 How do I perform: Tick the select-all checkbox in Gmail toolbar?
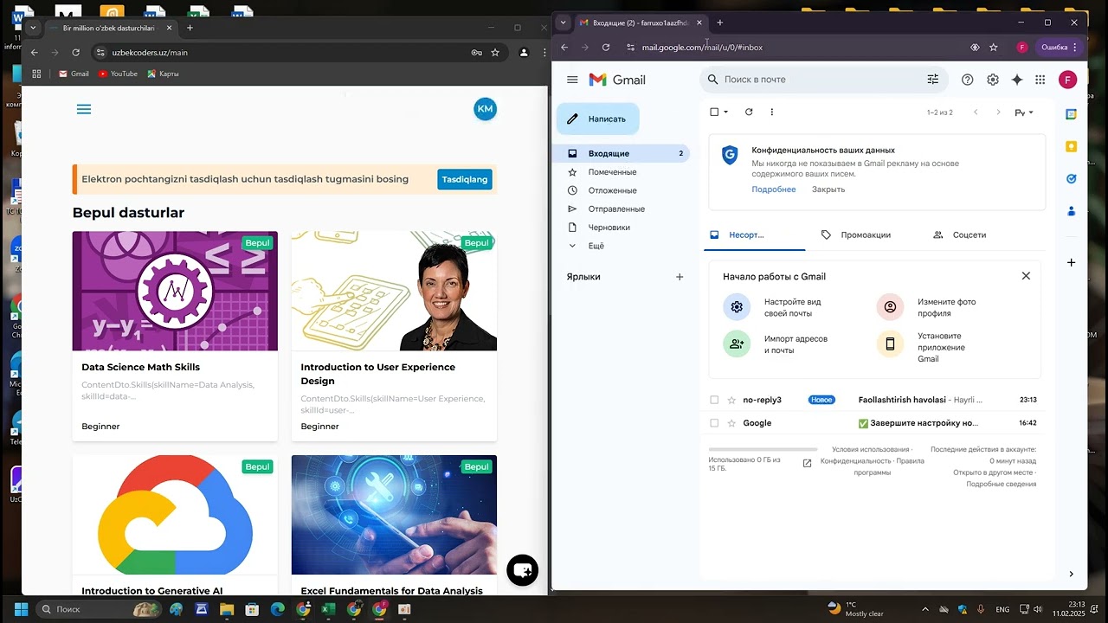point(714,112)
